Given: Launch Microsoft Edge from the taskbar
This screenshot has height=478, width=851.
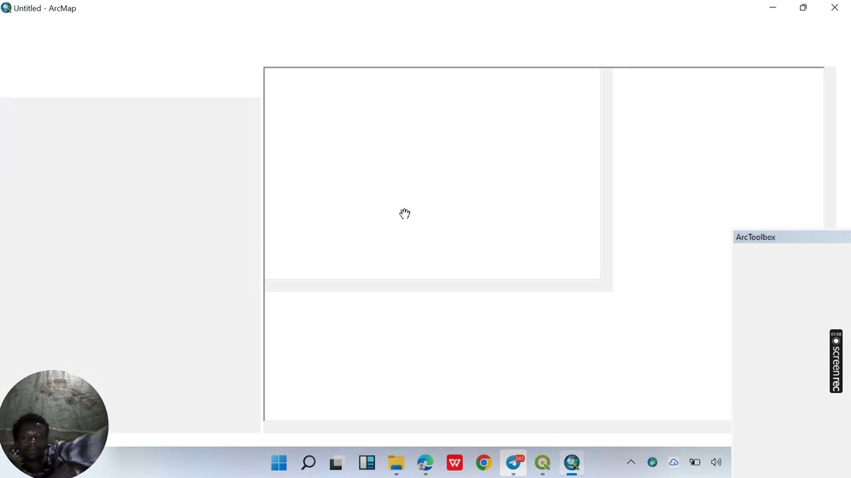Looking at the screenshot, I should [425, 463].
